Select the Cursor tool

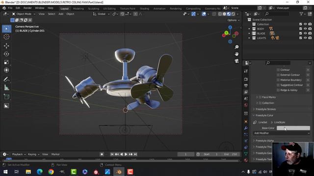coord(6,37)
